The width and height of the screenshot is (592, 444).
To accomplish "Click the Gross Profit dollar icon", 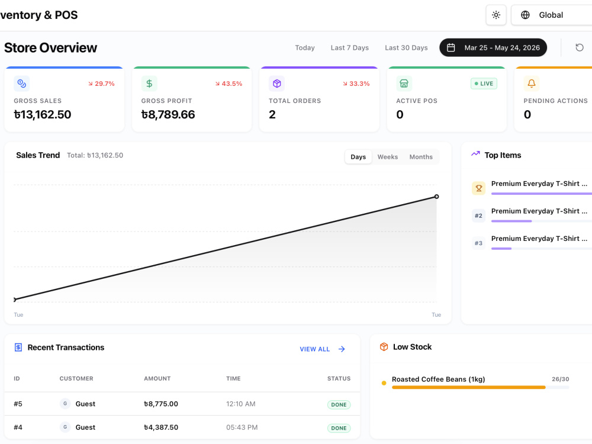I will coord(149,83).
